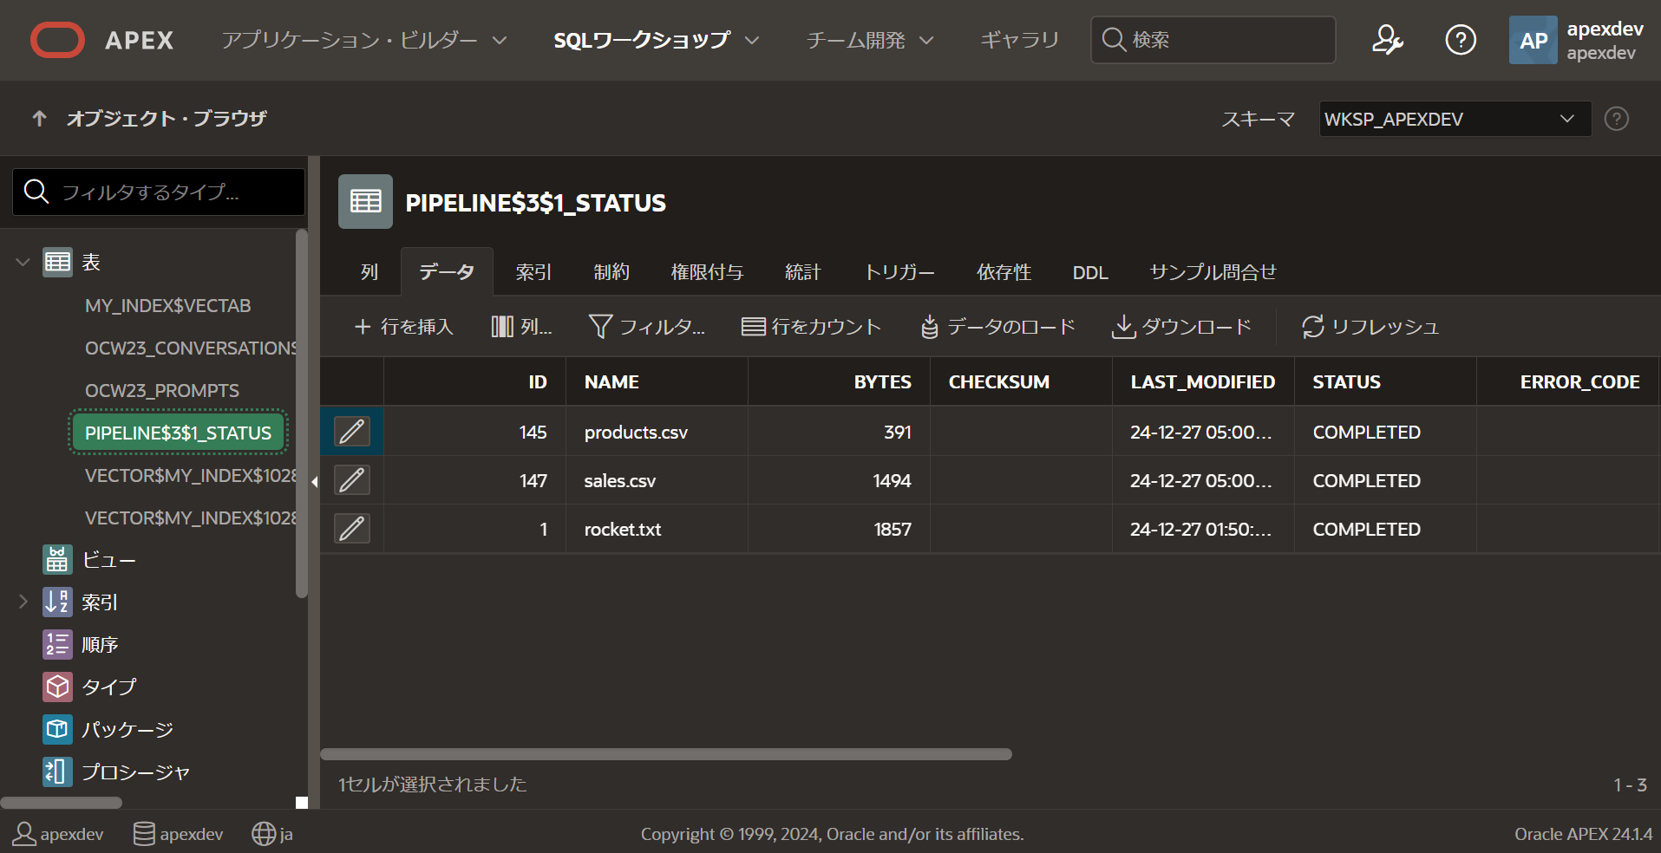Image resolution: width=1661 pixels, height=853 pixels.
Task: Click the tree pane vertical scrollbar
Action: (x=301, y=413)
